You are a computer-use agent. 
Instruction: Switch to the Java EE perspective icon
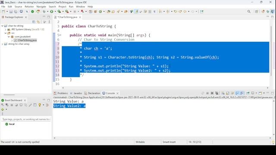(263, 12)
